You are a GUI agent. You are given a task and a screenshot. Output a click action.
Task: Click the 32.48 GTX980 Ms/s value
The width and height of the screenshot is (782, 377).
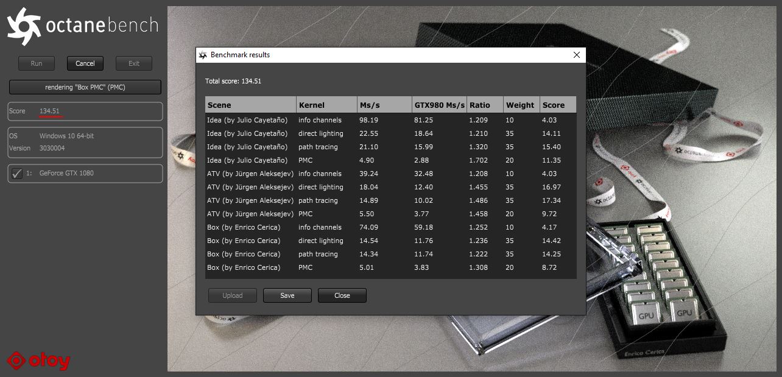click(423, 174)
